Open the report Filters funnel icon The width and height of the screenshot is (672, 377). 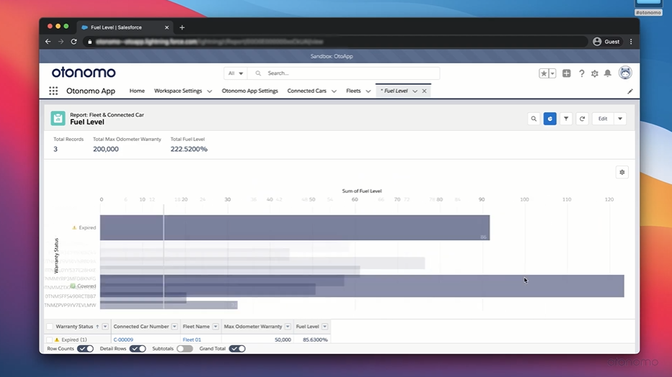pos(566,119)
